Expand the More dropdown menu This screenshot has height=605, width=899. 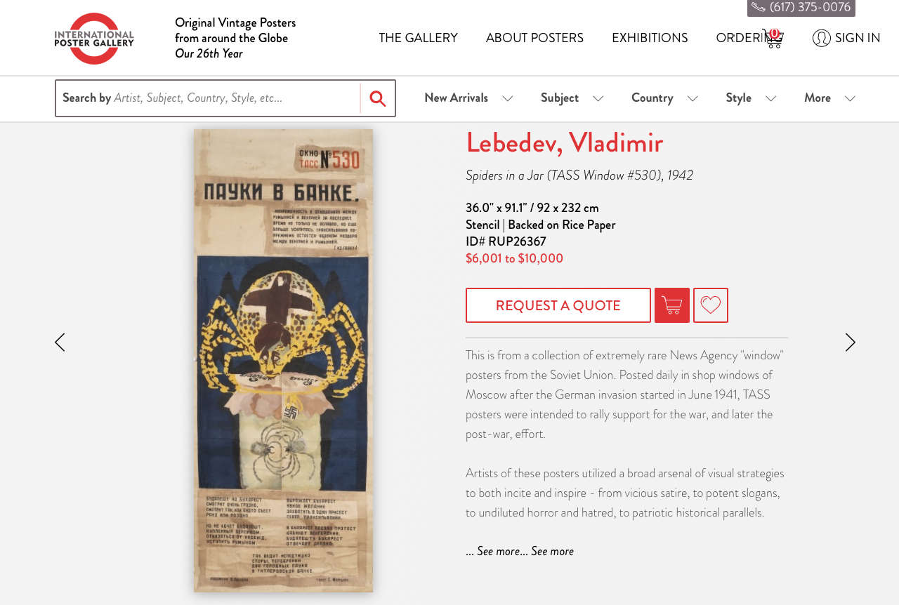coord(829,98)
